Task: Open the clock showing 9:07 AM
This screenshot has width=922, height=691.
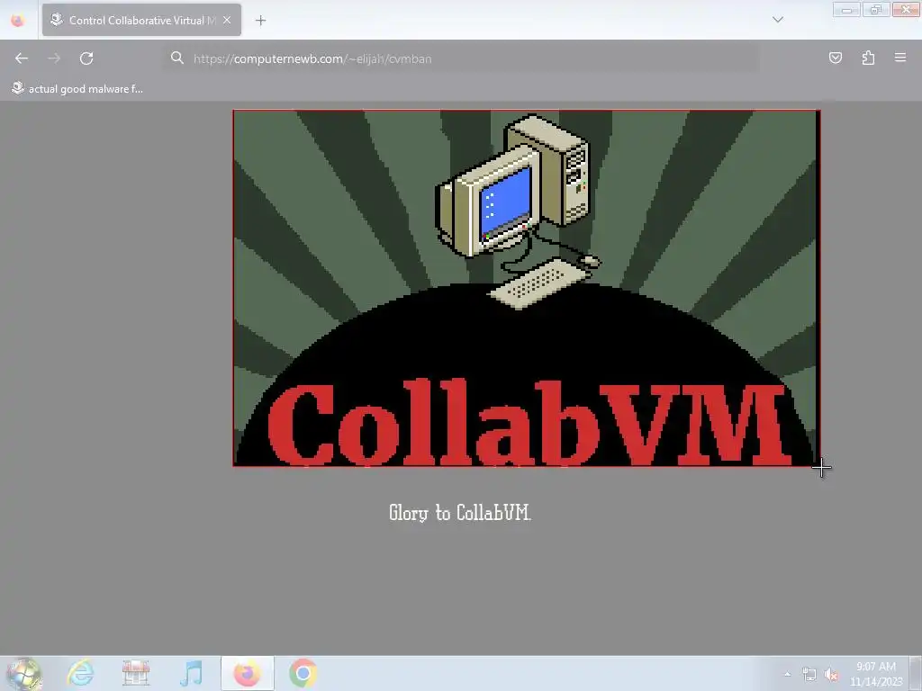Action: [x=876, y=674]
